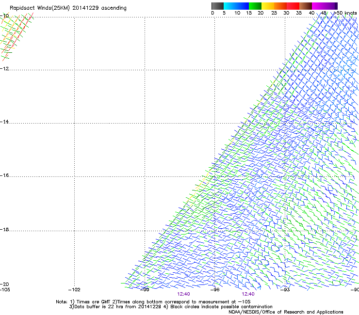Click the 12:40 time label near -99
The width and height of the screenshot is (359, 315).
click(183, 294)
